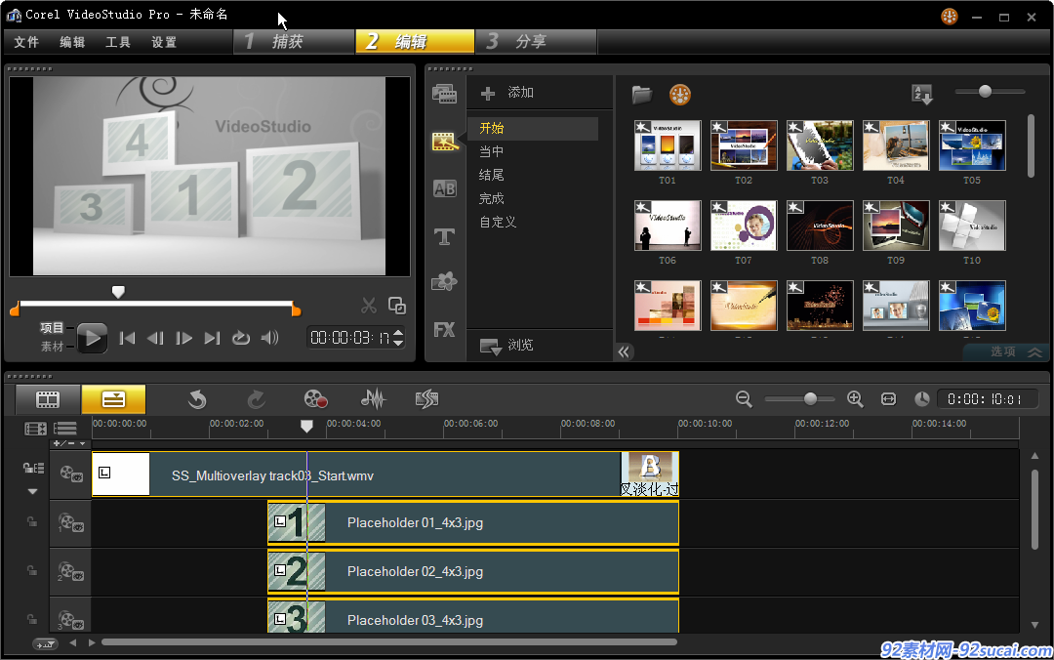Click the Auto Music icon
The height and width of the screenshot is (660, 1054).
click(426, 399)
